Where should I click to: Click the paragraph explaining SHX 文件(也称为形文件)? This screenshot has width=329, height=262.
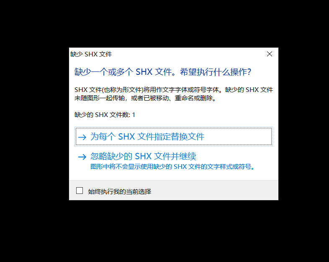click(x=174, y=94)
